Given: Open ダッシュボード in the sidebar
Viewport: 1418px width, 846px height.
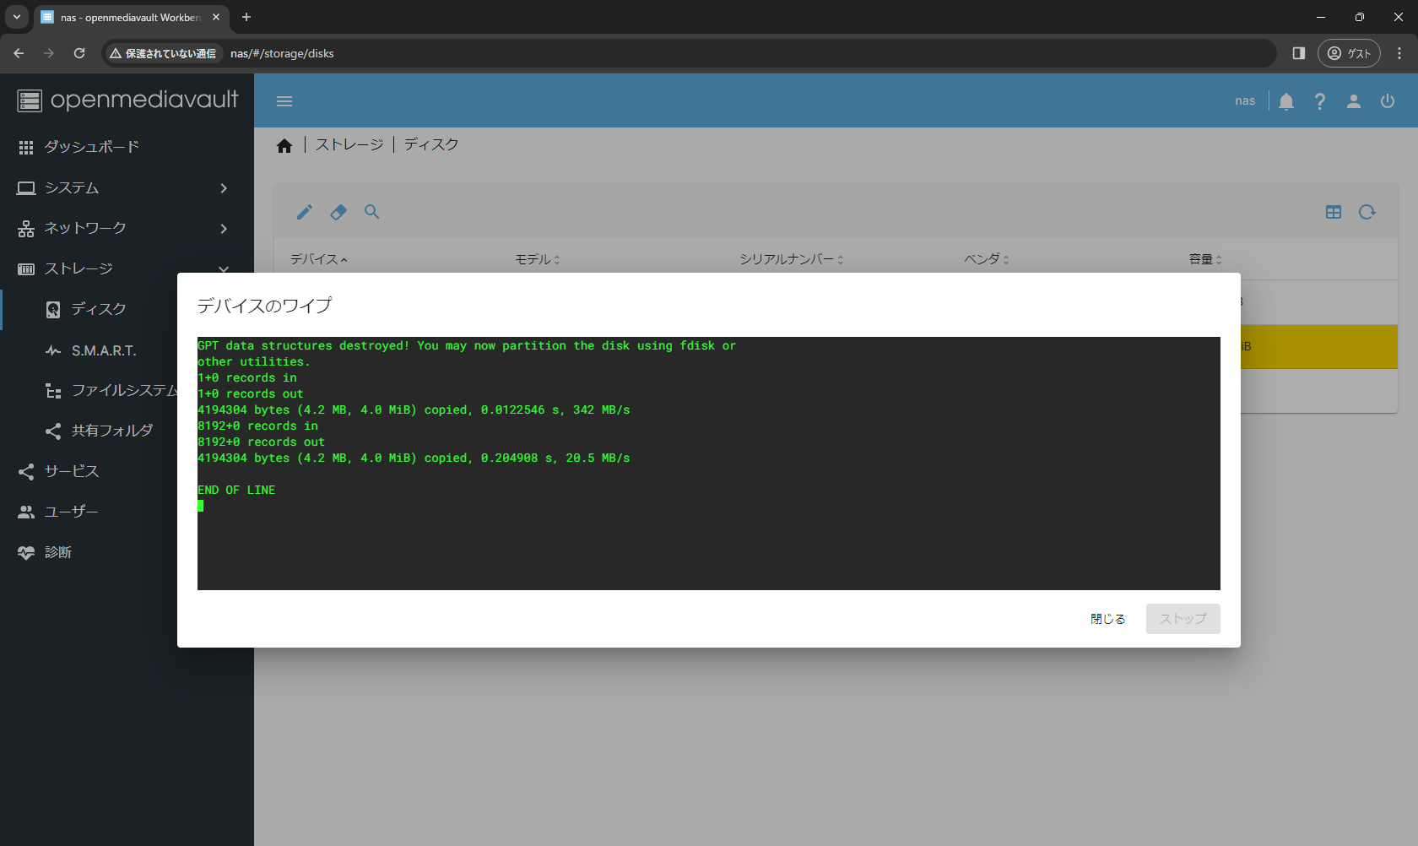Looking at the screenshot, I should (x=91, y=147).
